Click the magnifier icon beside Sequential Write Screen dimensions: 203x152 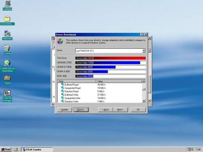click(x=63, y=98)
